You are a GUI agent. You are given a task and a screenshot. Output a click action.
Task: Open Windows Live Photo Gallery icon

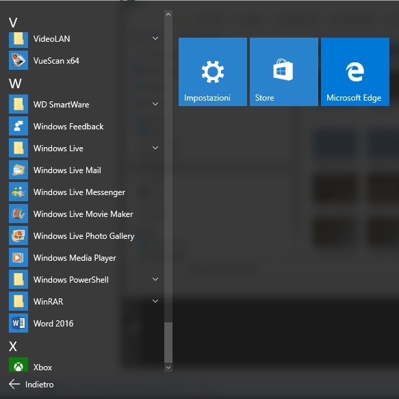[x=18, y=235]
